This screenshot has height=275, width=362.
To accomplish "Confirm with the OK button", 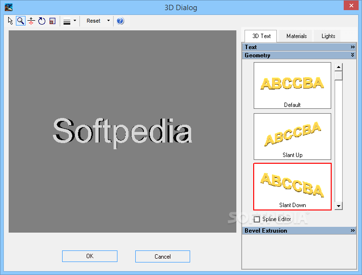I will (x=90, y=256).
